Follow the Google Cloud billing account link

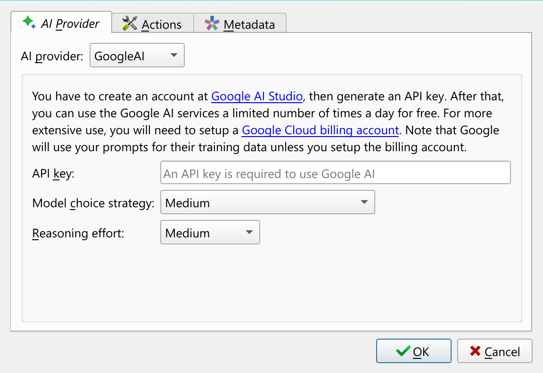pyautogui.click(x=320, y=130)
